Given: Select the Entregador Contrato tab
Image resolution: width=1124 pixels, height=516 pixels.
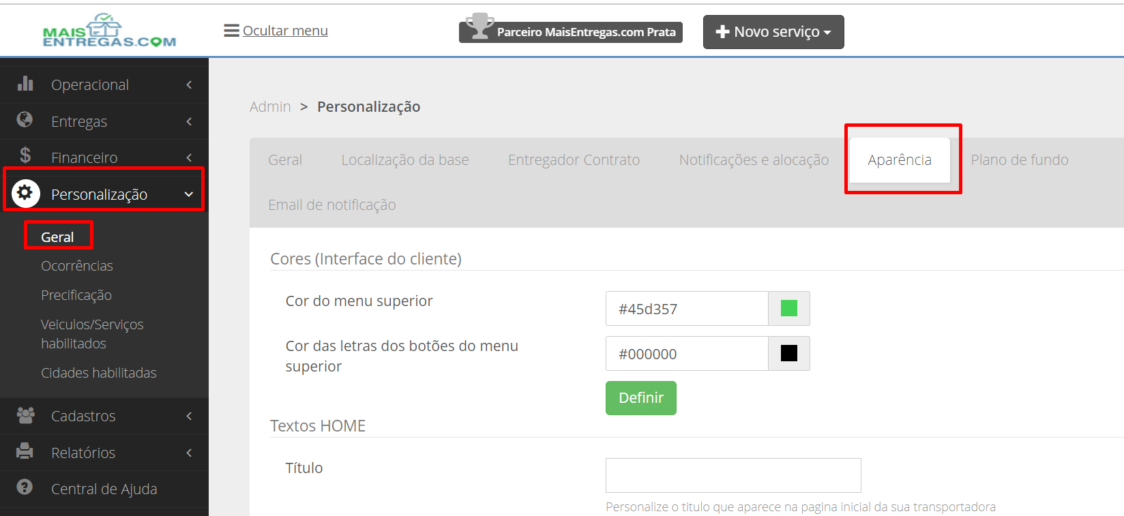Looking at the screenshot, I should point(574,160).
